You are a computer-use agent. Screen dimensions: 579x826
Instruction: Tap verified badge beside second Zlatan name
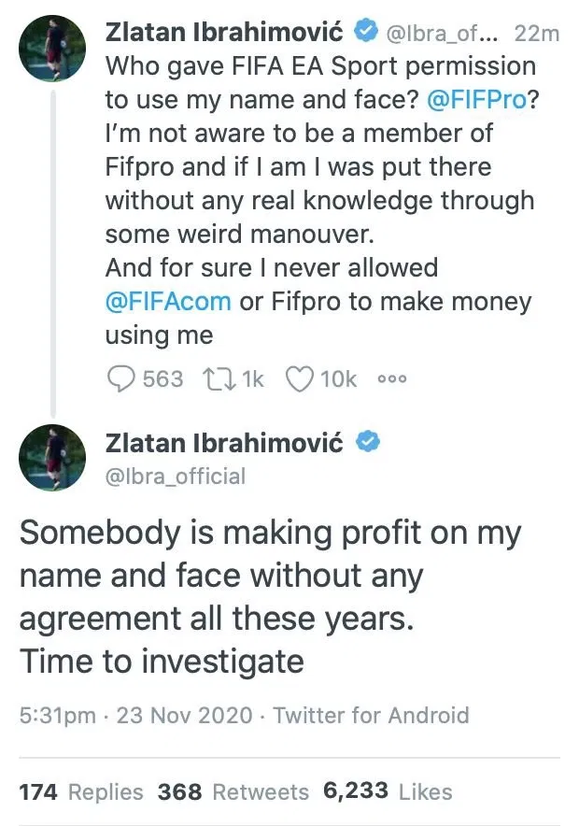pos(368,441)
